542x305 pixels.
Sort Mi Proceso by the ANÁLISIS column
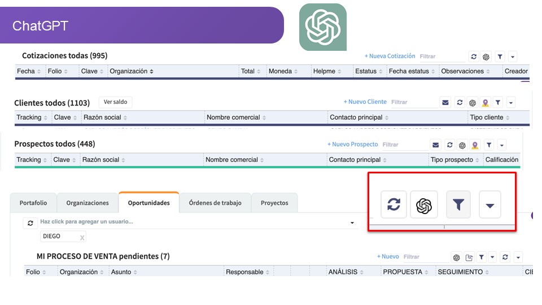[x=346, y=272]
